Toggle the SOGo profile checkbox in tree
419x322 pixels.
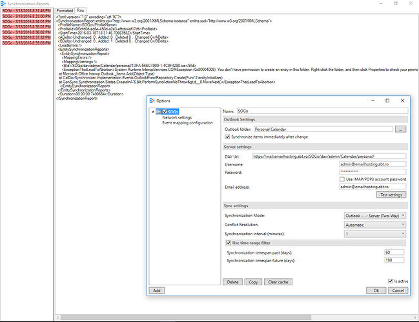[165, 111]
